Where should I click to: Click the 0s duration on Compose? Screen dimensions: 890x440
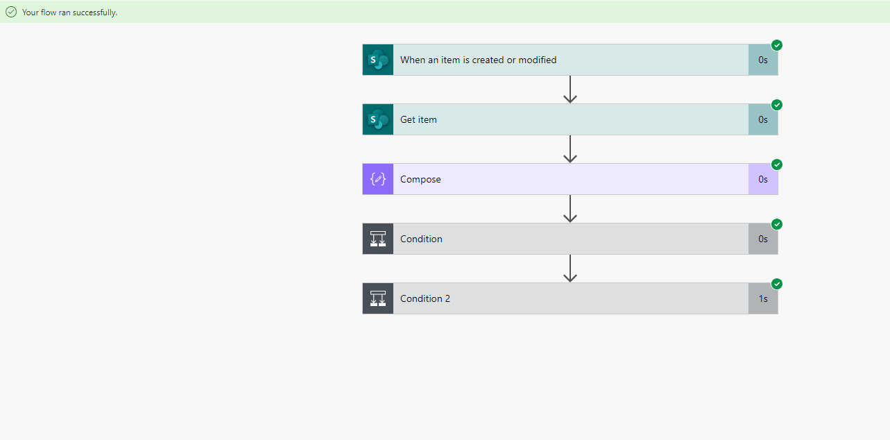[763, 179]
